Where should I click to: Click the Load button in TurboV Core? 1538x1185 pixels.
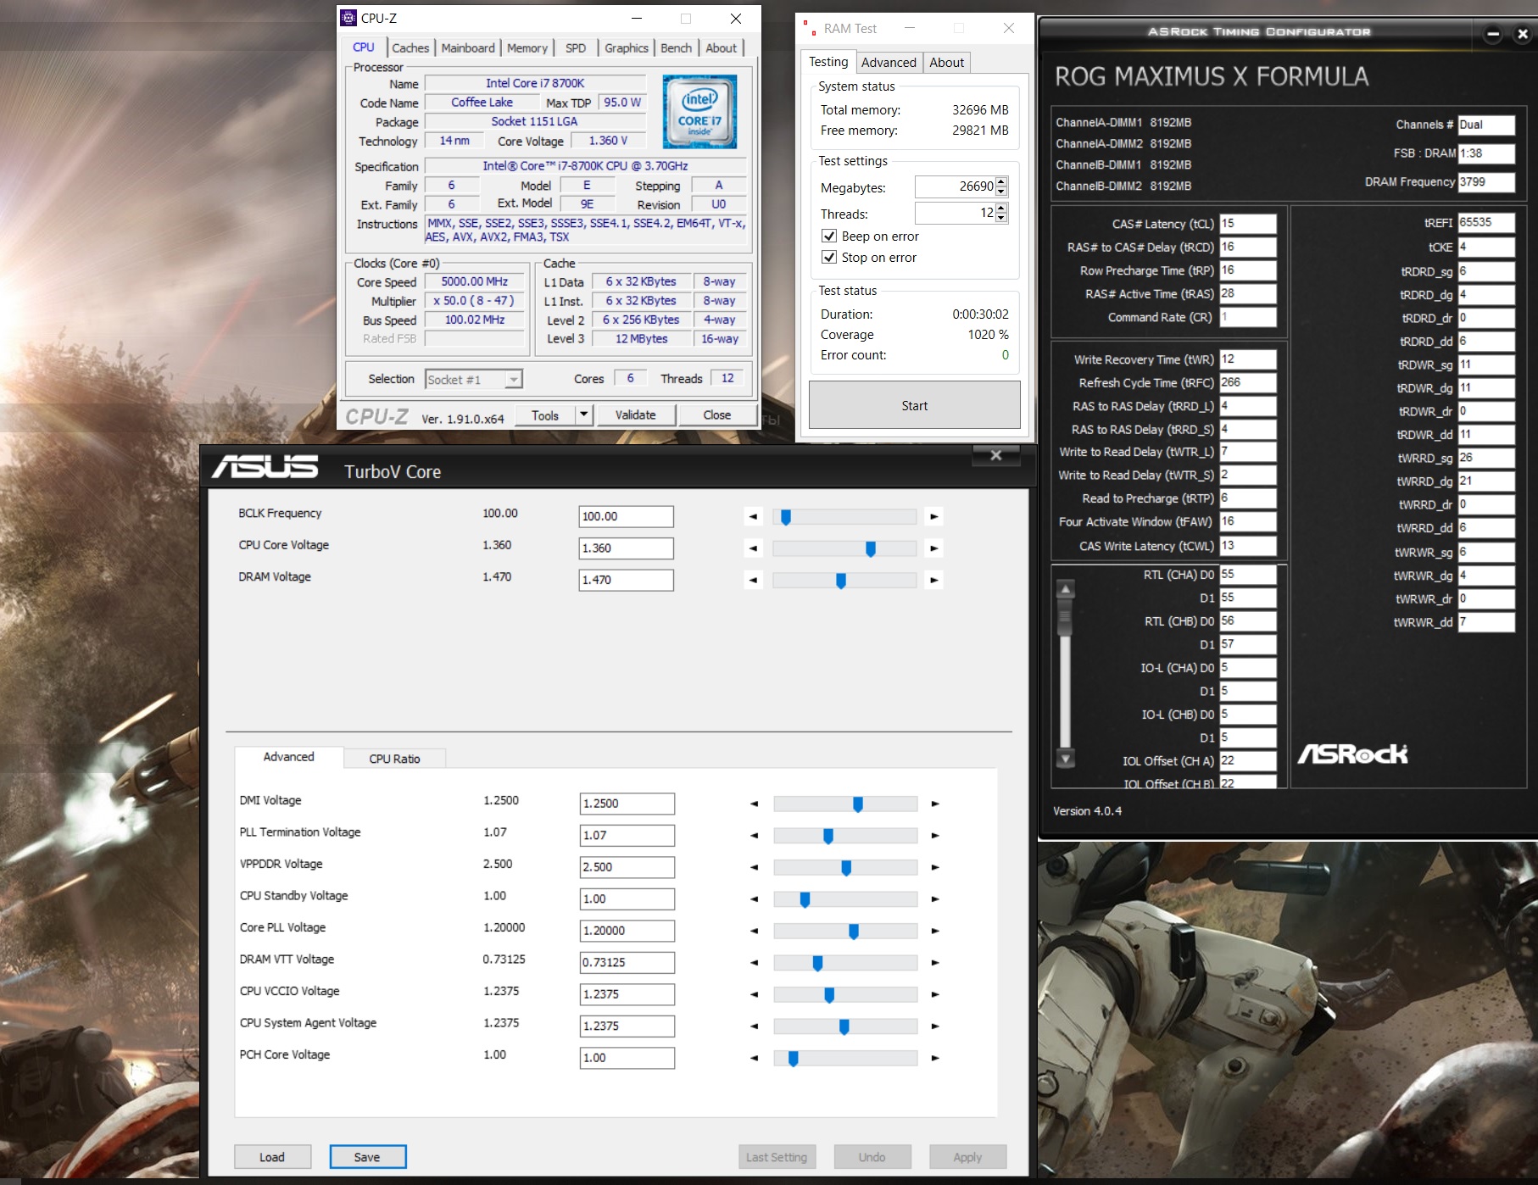(272, 1157)
